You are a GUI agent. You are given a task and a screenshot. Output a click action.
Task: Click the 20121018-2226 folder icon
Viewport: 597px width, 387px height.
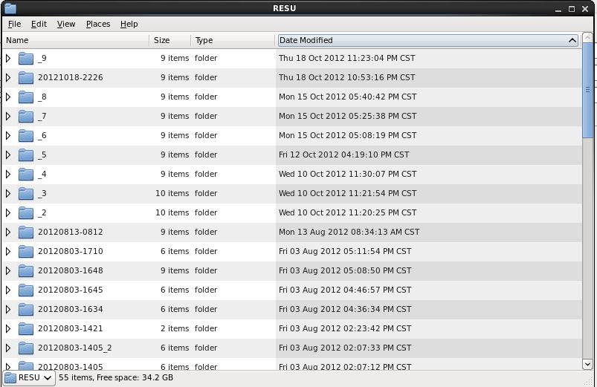click(26, 77)
